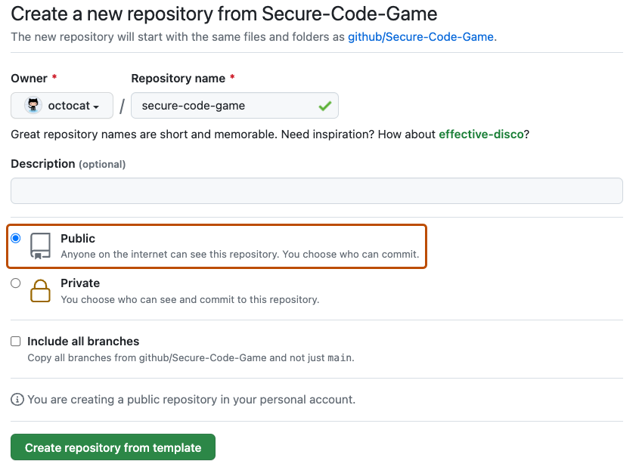Select the Public radio button
The image size is (639, 470).
(16, 239)
